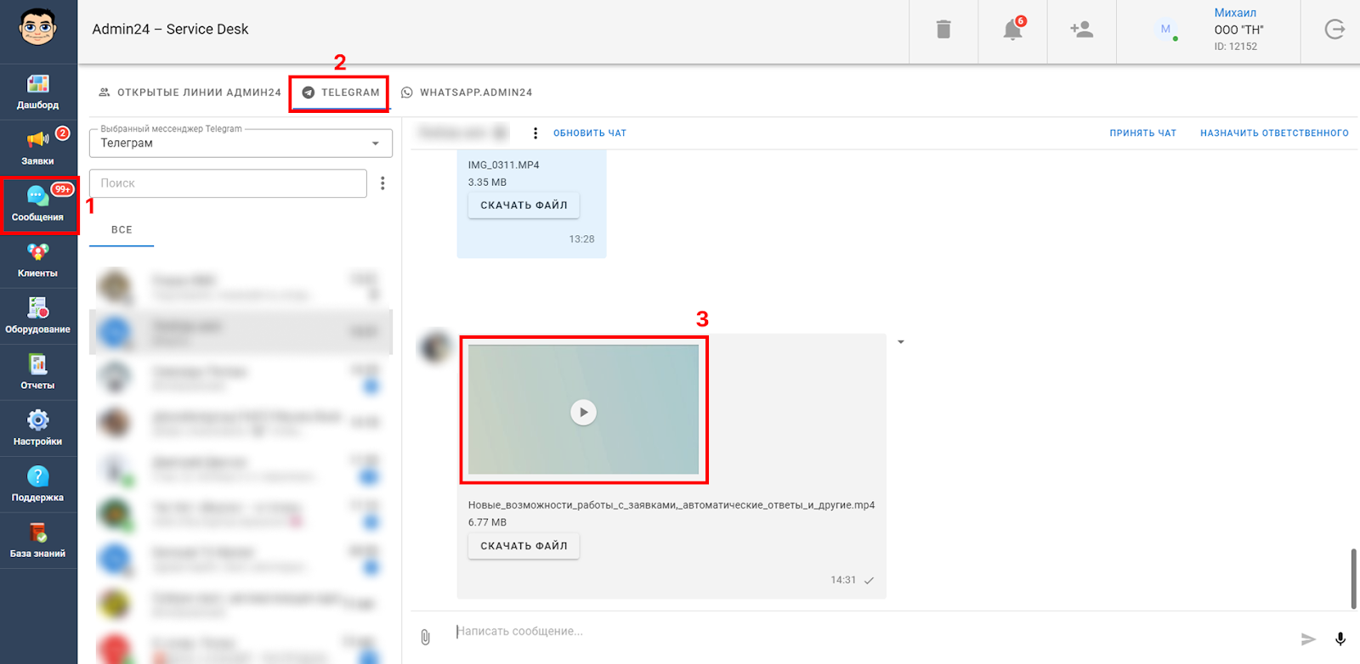Open the notifications bell
1360x664 pixels.
click(1012, 30)
